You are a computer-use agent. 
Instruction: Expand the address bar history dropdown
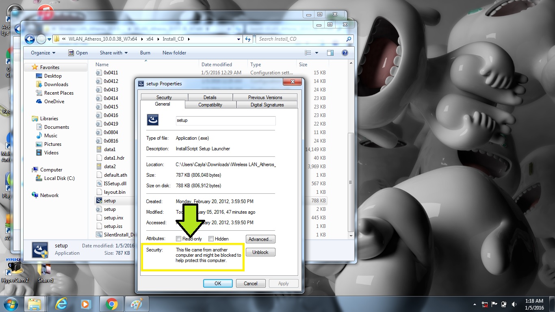pos(238,39)
